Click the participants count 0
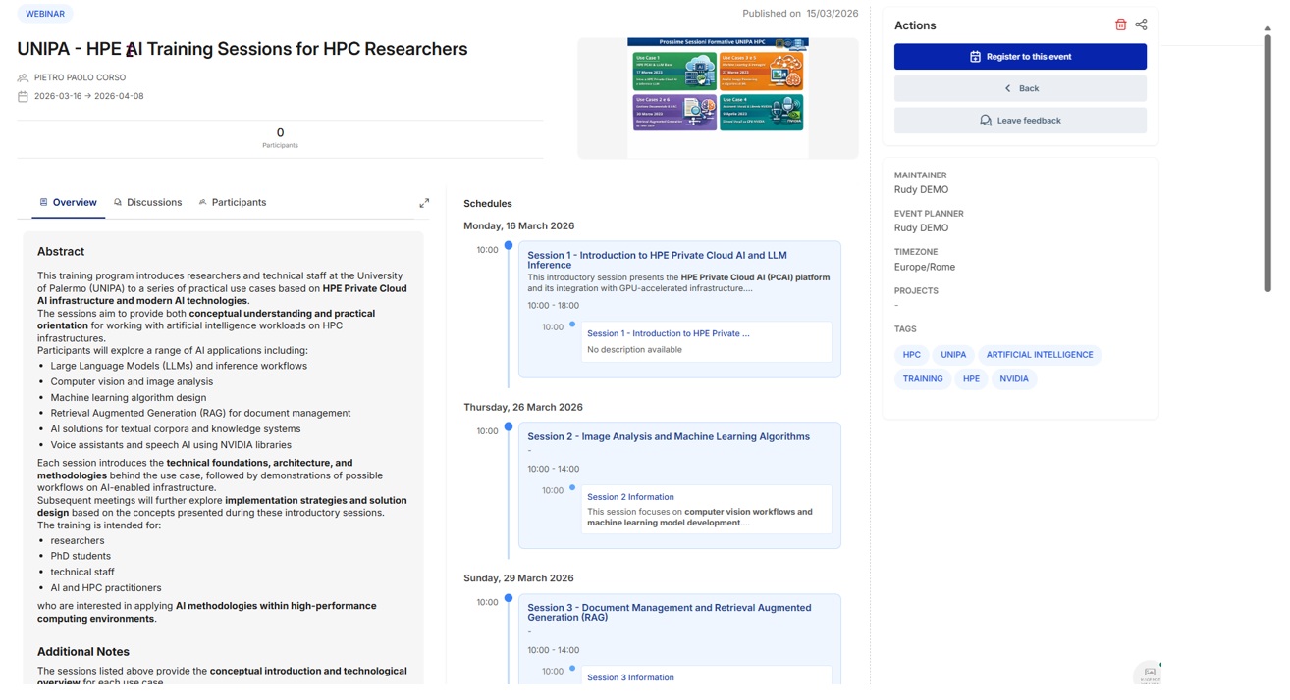This screenshot has width=1290, height=700. [280, 132]
